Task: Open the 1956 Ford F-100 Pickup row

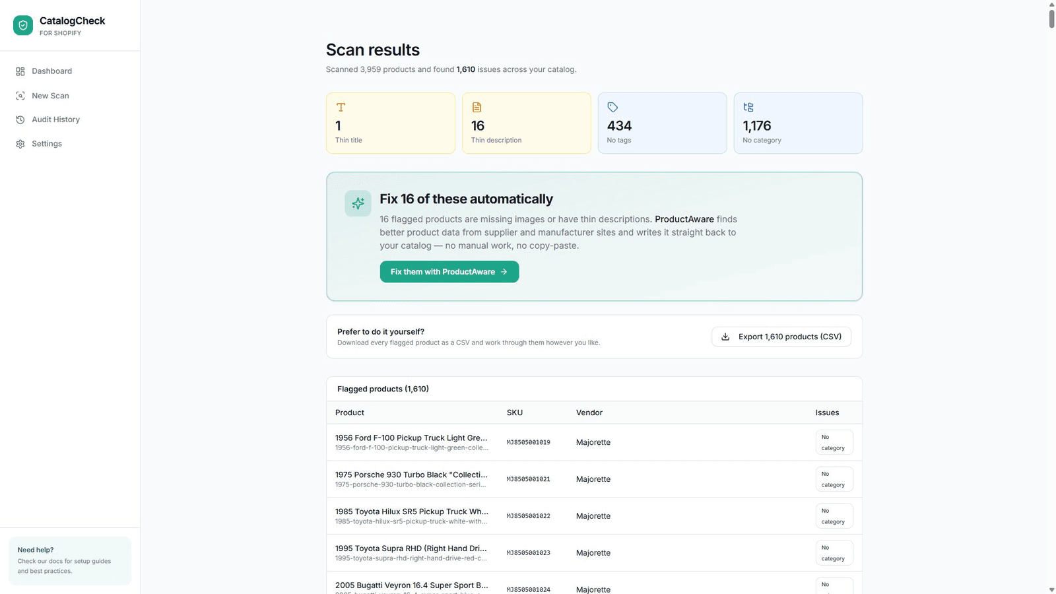Action: tap(594, 442)
